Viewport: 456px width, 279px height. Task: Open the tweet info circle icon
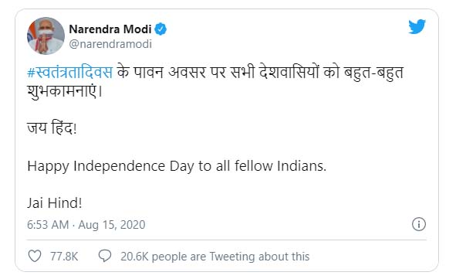click(x=419, y=224)
